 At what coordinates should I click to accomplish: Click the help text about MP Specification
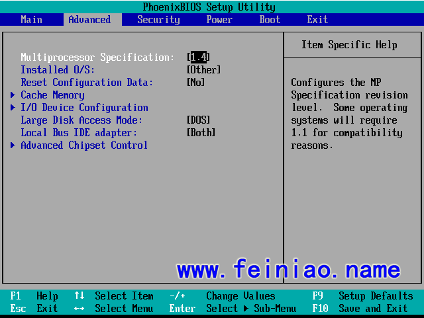(x=349, y=114)
